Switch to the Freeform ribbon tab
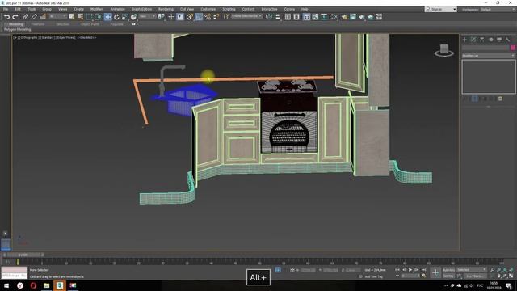This screenshot has height=291, width=517. click(x=38, y=24)
